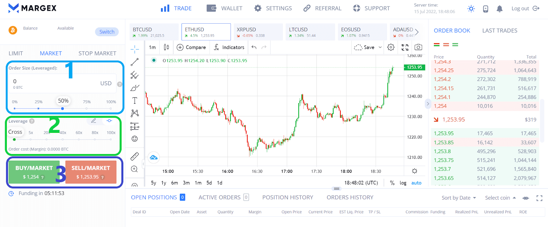This screenshot has height=227, width=548.
Task: Switch to the LAST TRADES tab
Action: (x=500, y=31)
